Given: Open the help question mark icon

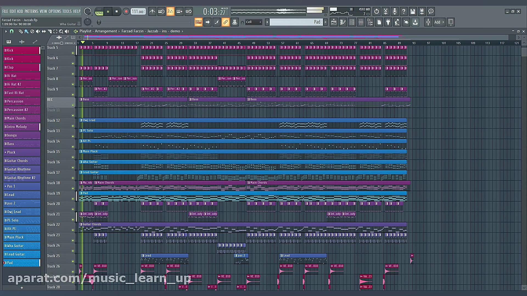Looking at the screenshot, I should click(404, 12).
